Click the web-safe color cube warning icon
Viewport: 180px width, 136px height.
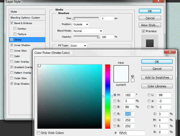(133, 76)
